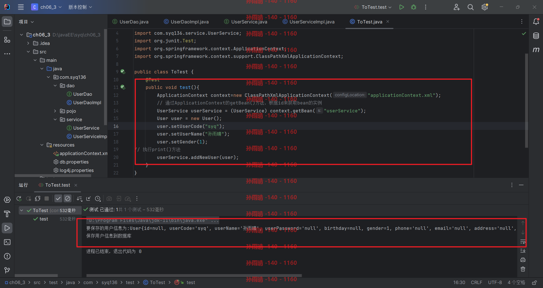Stop the running process
Screen dimensions: 543x288
[x=47, y=199]
